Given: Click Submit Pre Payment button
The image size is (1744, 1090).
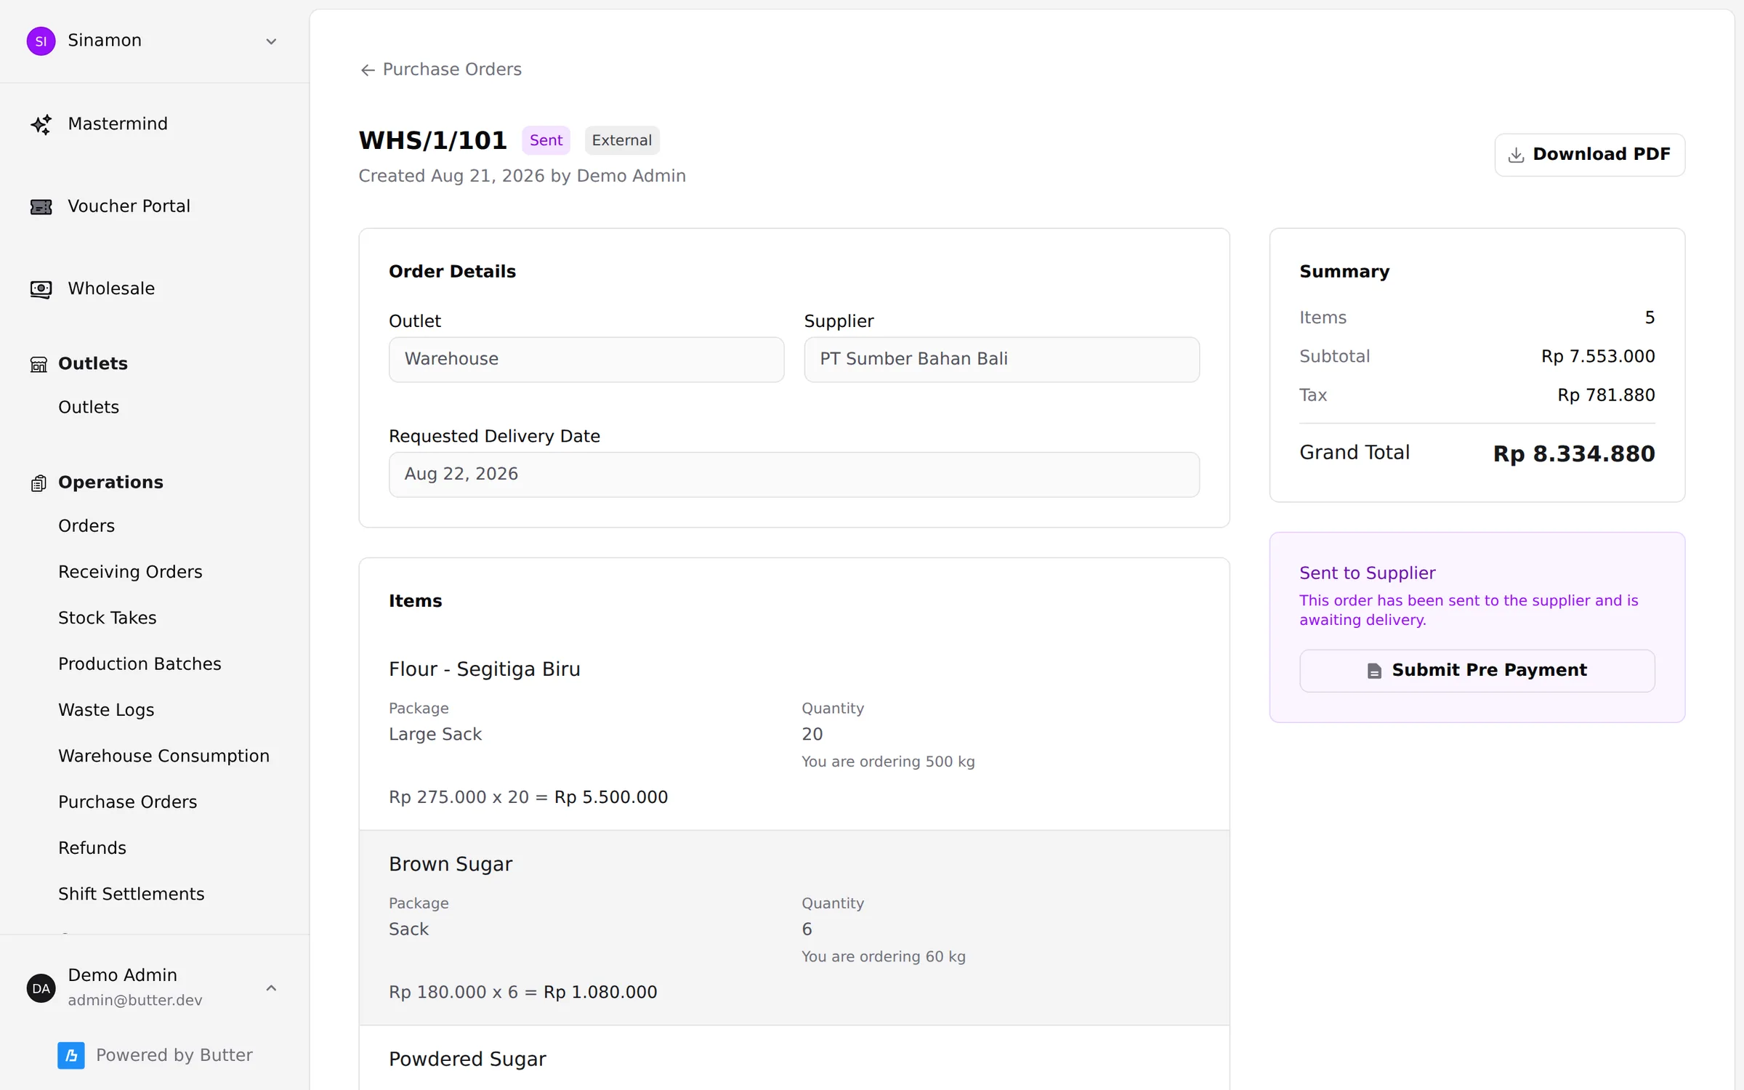Looking at the screenshot, I should [1477, 670].
